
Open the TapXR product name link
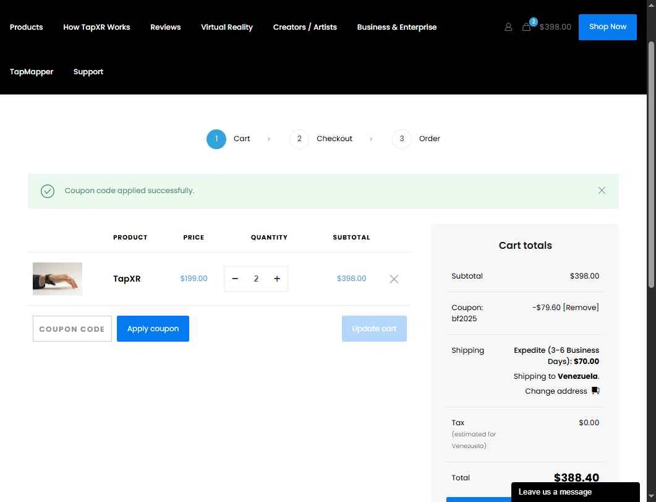[x=127, y=279]
